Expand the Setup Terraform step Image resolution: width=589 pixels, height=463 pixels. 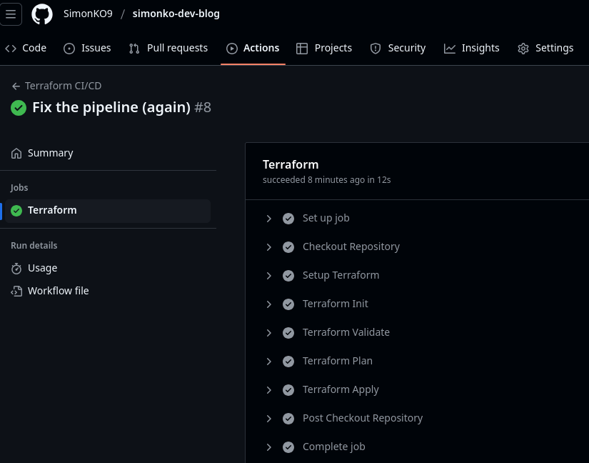(269, 276)
